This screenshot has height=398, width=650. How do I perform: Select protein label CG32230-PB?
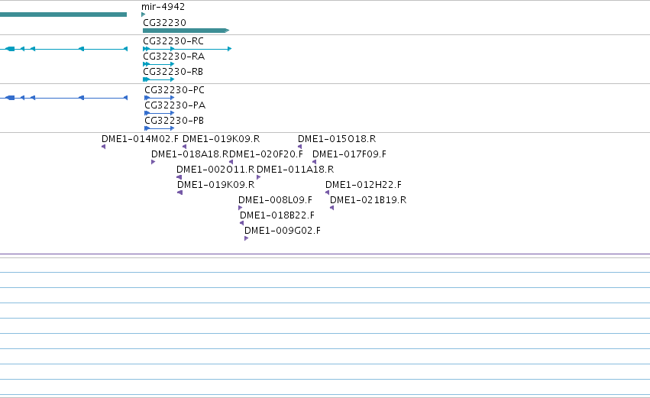click(x=174, y=121)
